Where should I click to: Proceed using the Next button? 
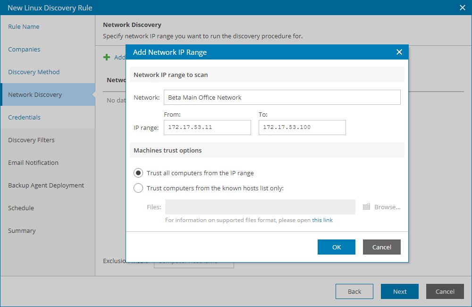(x=399, y=291)
